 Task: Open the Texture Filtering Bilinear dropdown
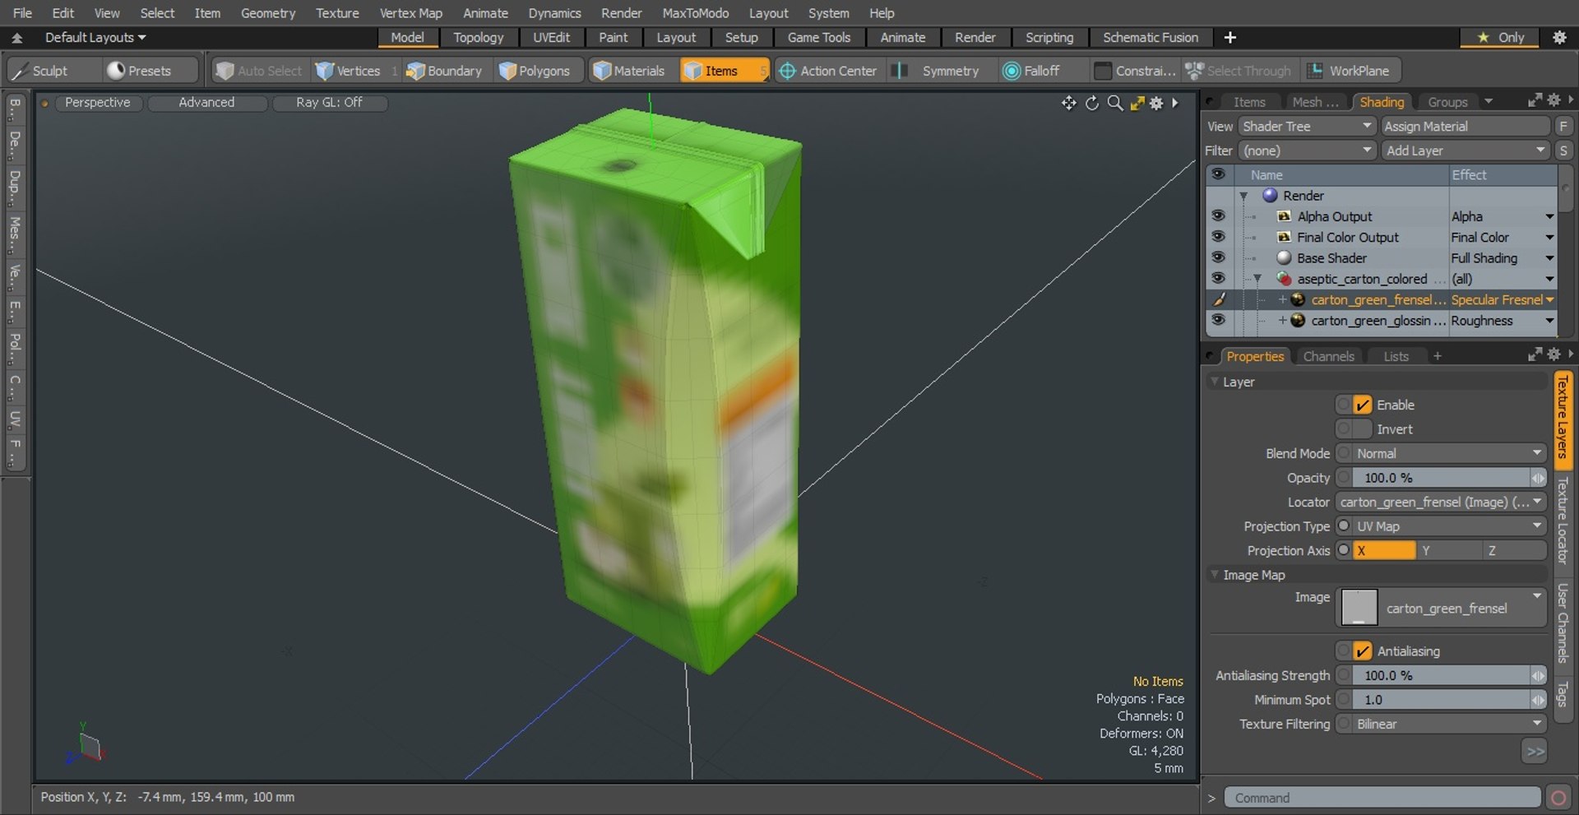coord(1449,724)
